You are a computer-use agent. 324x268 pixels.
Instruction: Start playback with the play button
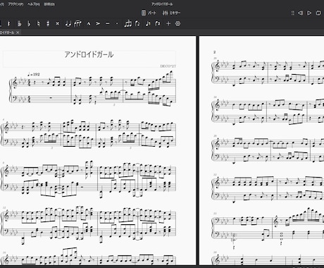pos(309,13)
